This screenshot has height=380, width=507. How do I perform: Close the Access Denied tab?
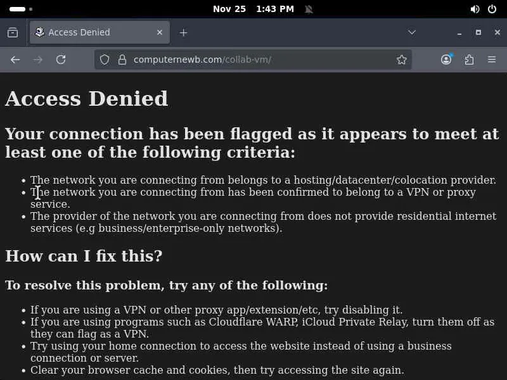coord(160,32)
